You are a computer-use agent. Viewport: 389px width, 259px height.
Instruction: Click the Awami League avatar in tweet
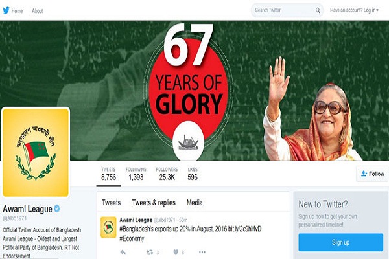[108, 227]
